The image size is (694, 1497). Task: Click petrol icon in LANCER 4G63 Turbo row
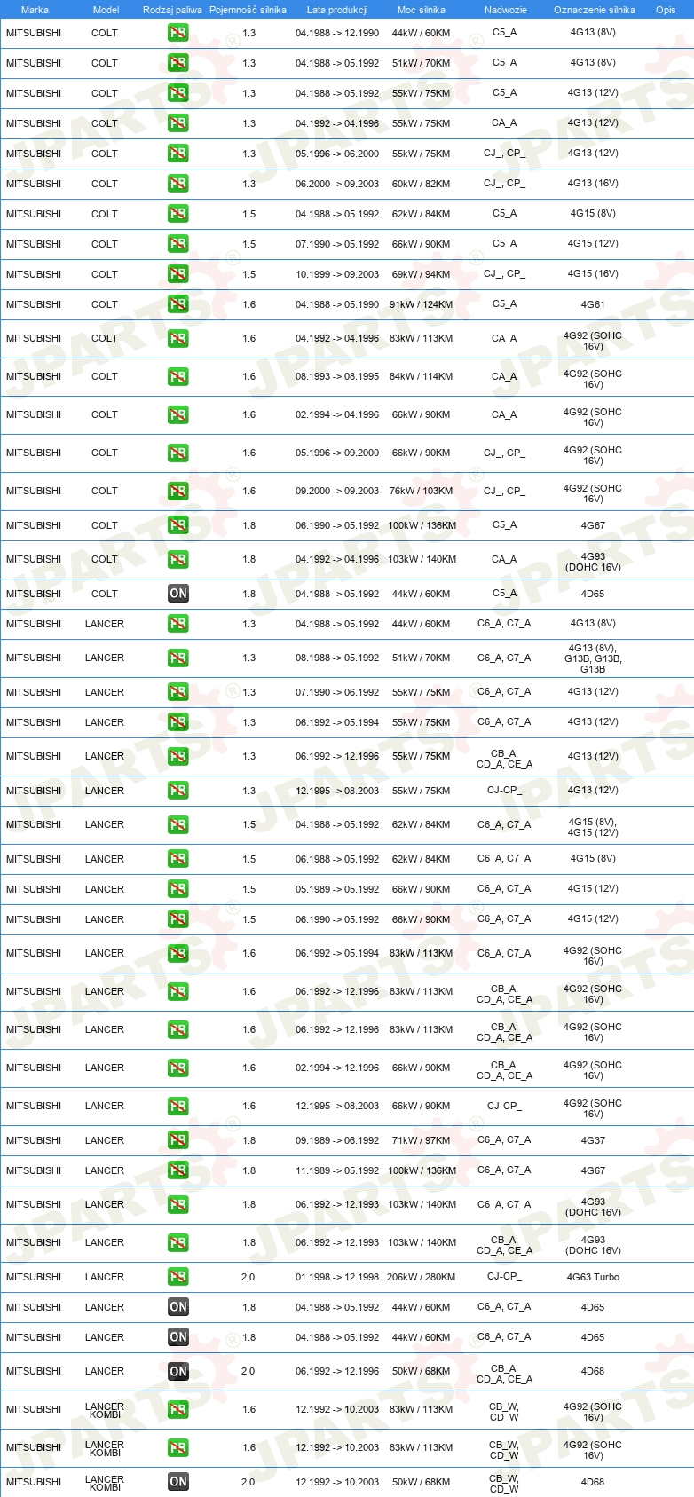[x=177, y=1277]
